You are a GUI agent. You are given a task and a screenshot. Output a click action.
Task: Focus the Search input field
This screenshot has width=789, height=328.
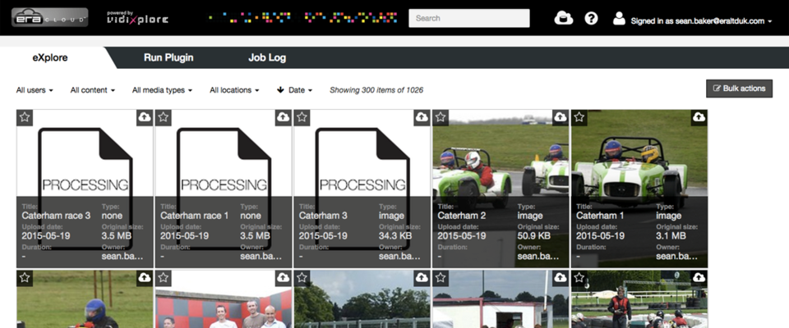469,18
